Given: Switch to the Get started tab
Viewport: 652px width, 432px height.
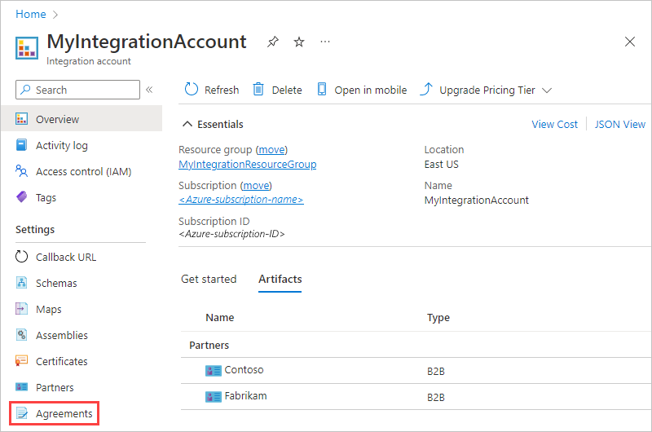Looking at the screenshot, I should click(x=209, y=279).
